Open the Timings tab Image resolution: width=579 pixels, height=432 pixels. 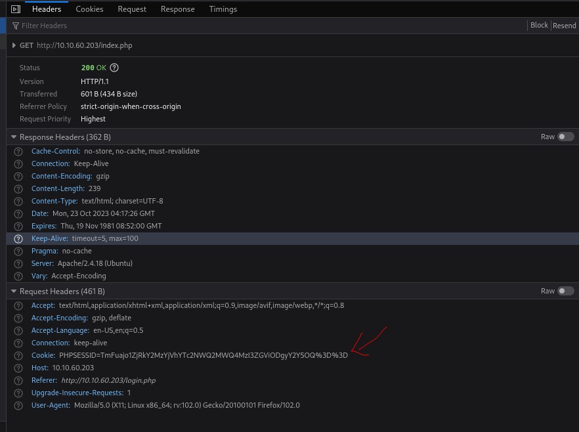pyautogui.click(x=223, y=9)
